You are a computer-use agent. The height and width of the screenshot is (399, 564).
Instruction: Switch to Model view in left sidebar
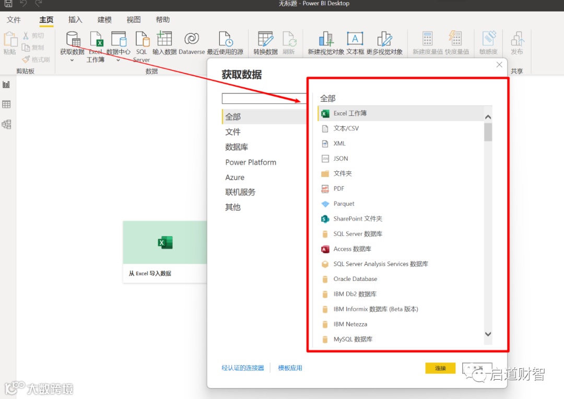pos(6,124)
